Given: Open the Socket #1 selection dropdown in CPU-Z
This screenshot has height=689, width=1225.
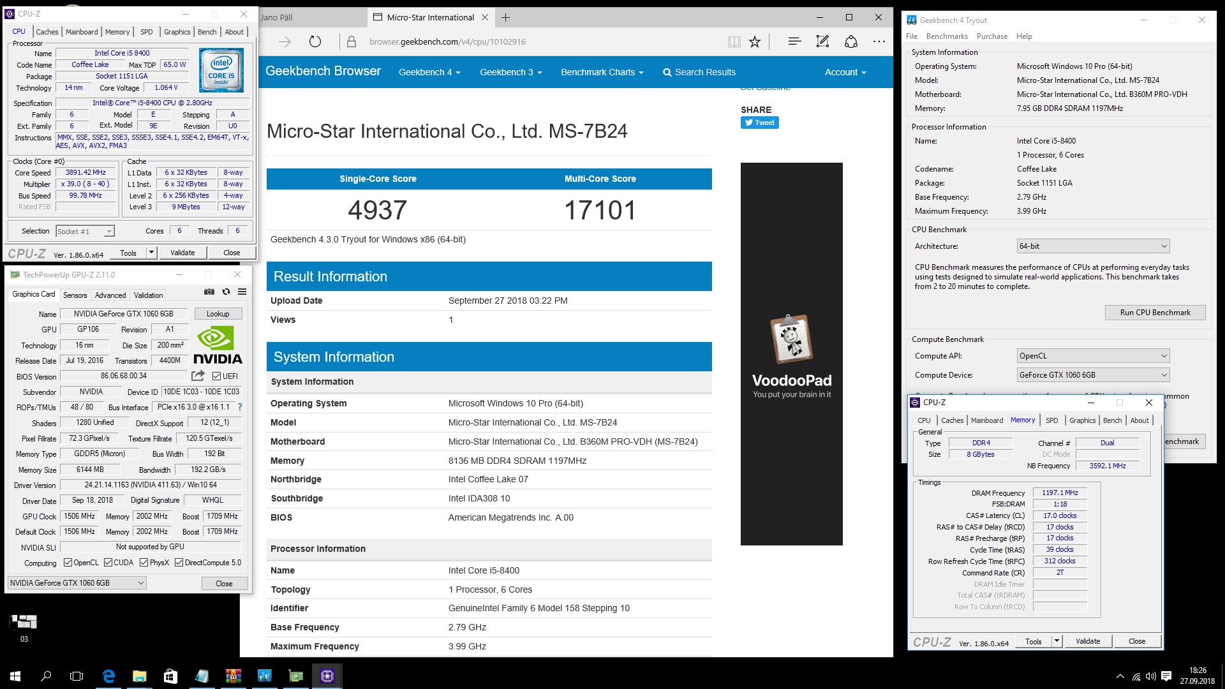Looking at the screenshot, I should pos(85,232).
